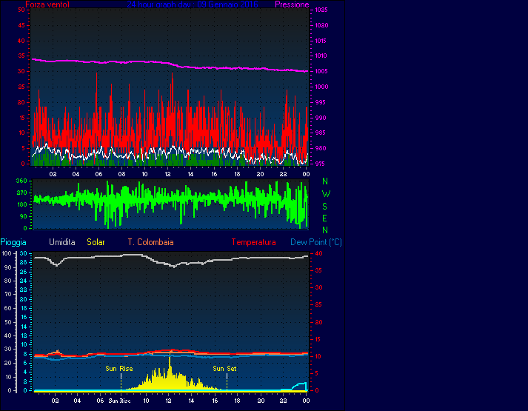
Task: Click the 995 pressure axis value
Action: [x=320, y=102]
